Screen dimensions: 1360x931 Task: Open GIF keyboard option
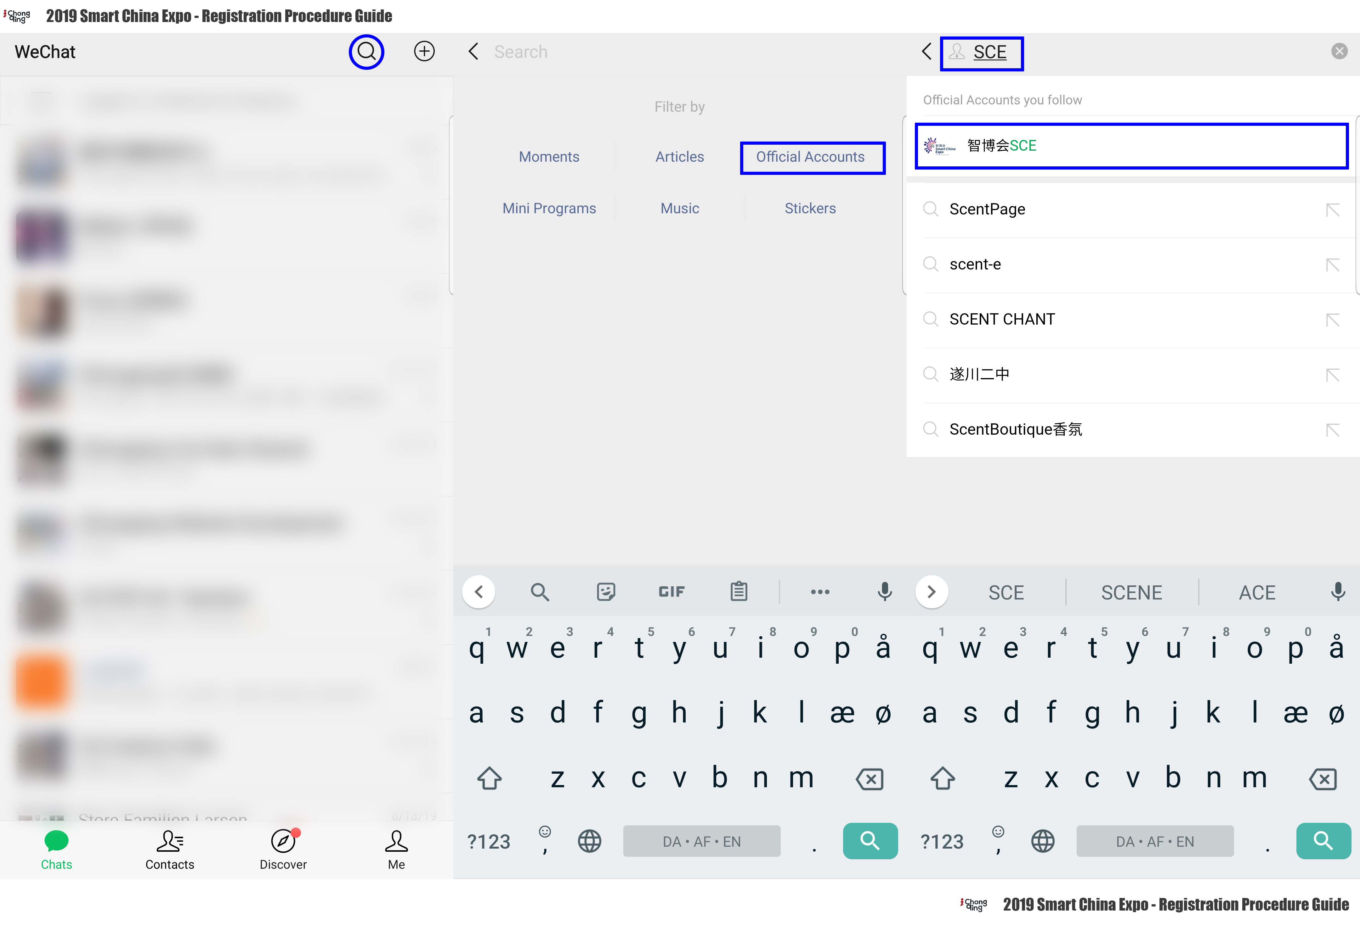671,592
